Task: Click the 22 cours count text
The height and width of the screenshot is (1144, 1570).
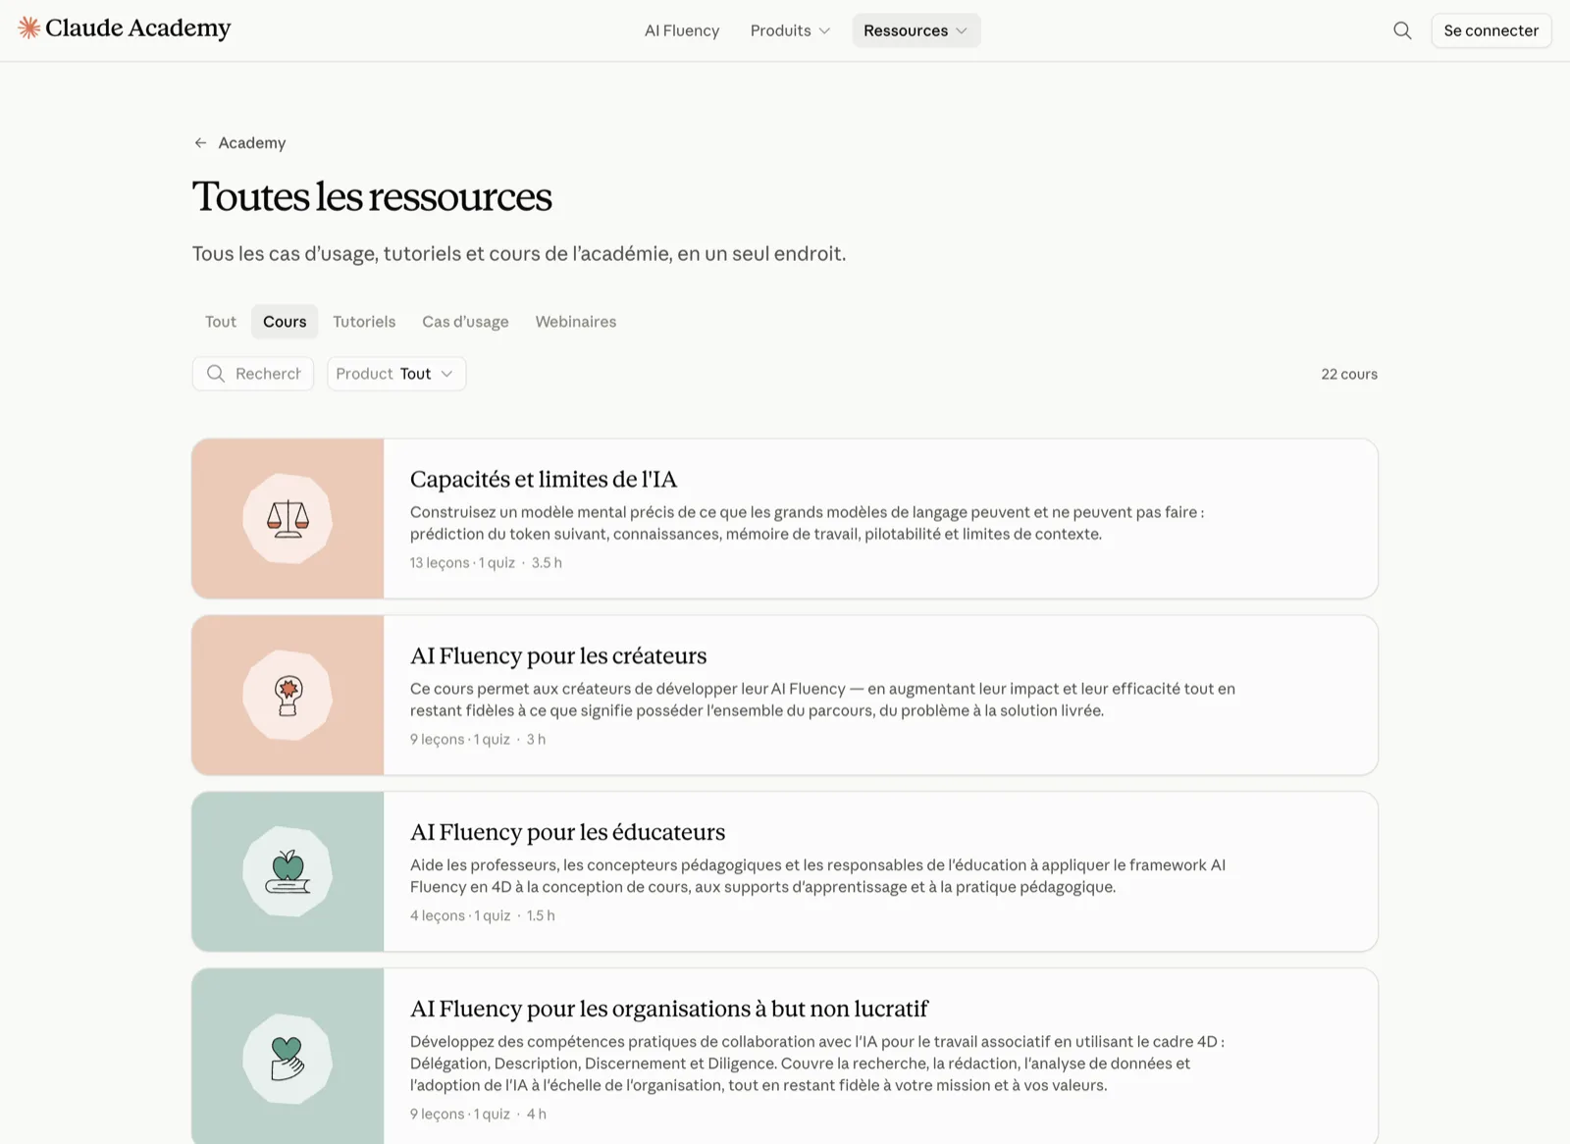Action: [1349, 375]
